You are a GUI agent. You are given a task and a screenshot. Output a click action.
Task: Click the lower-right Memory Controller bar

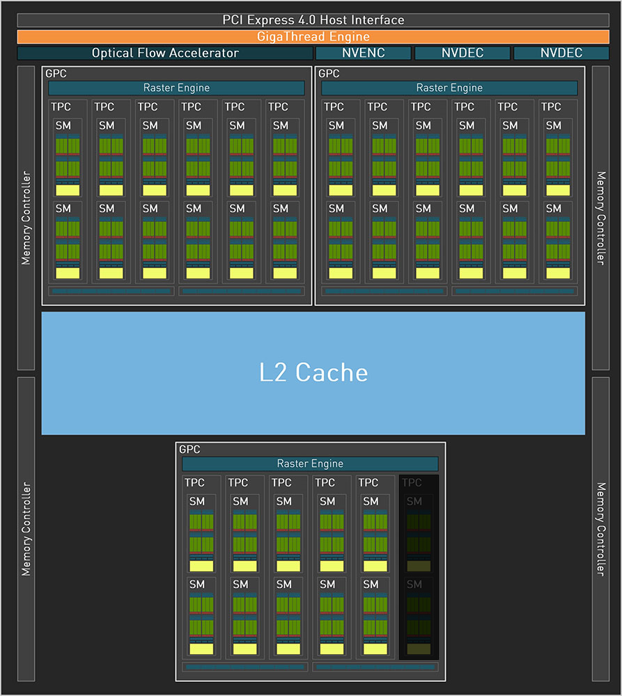click(600, 529)
